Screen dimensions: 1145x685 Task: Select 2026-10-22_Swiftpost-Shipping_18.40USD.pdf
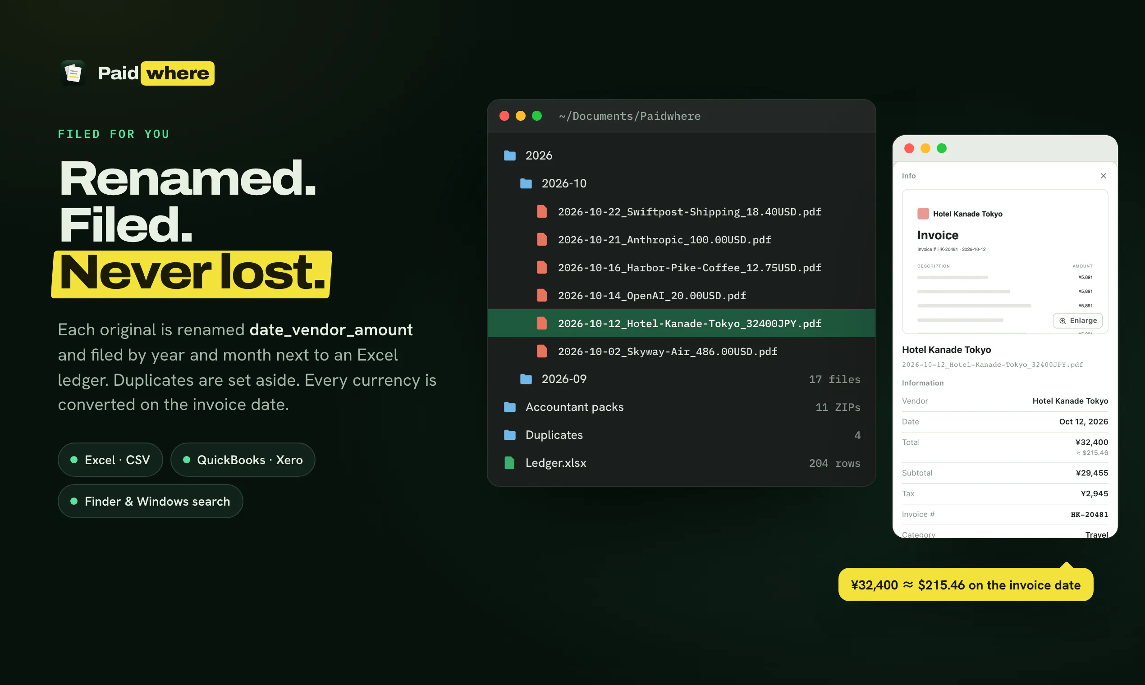(689, 212)
